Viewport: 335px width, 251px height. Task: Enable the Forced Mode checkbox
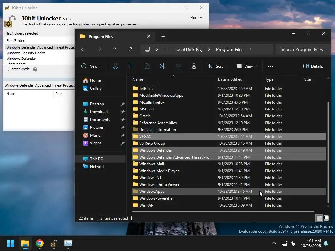[x=7, y=69]
